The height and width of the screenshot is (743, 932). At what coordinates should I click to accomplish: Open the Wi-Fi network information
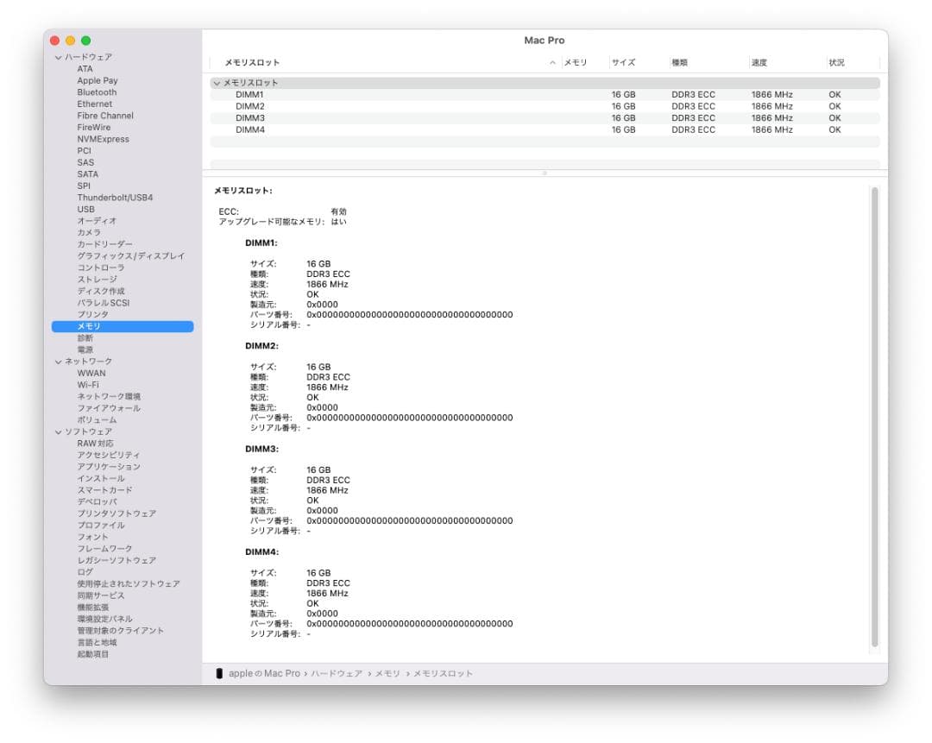tap(87, 384)
